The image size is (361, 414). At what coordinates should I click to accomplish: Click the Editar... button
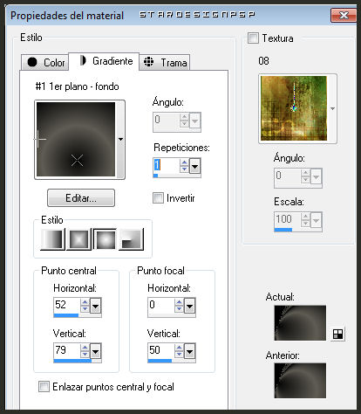(81, 198)
